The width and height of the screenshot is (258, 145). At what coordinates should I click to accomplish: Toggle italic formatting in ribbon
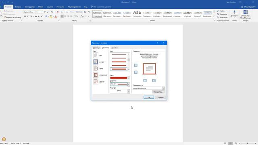28,17
